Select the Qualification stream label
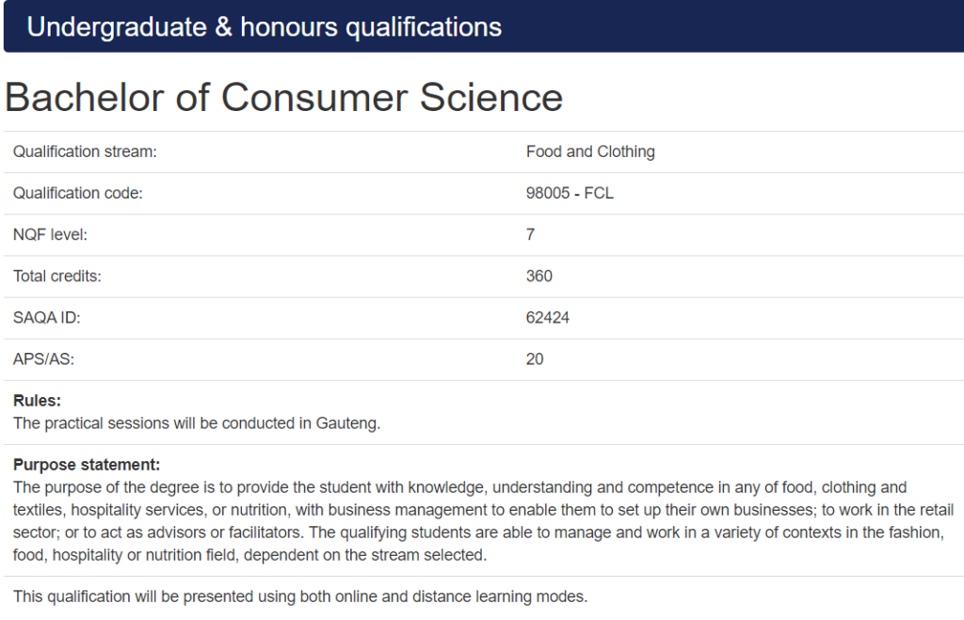Image resolution: width=964 pixels, height=620 pixels. pyautogui.click(x=85, y=151)
